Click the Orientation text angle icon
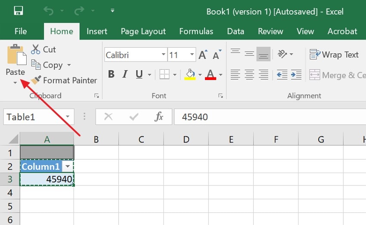 [x=282, y=54]
